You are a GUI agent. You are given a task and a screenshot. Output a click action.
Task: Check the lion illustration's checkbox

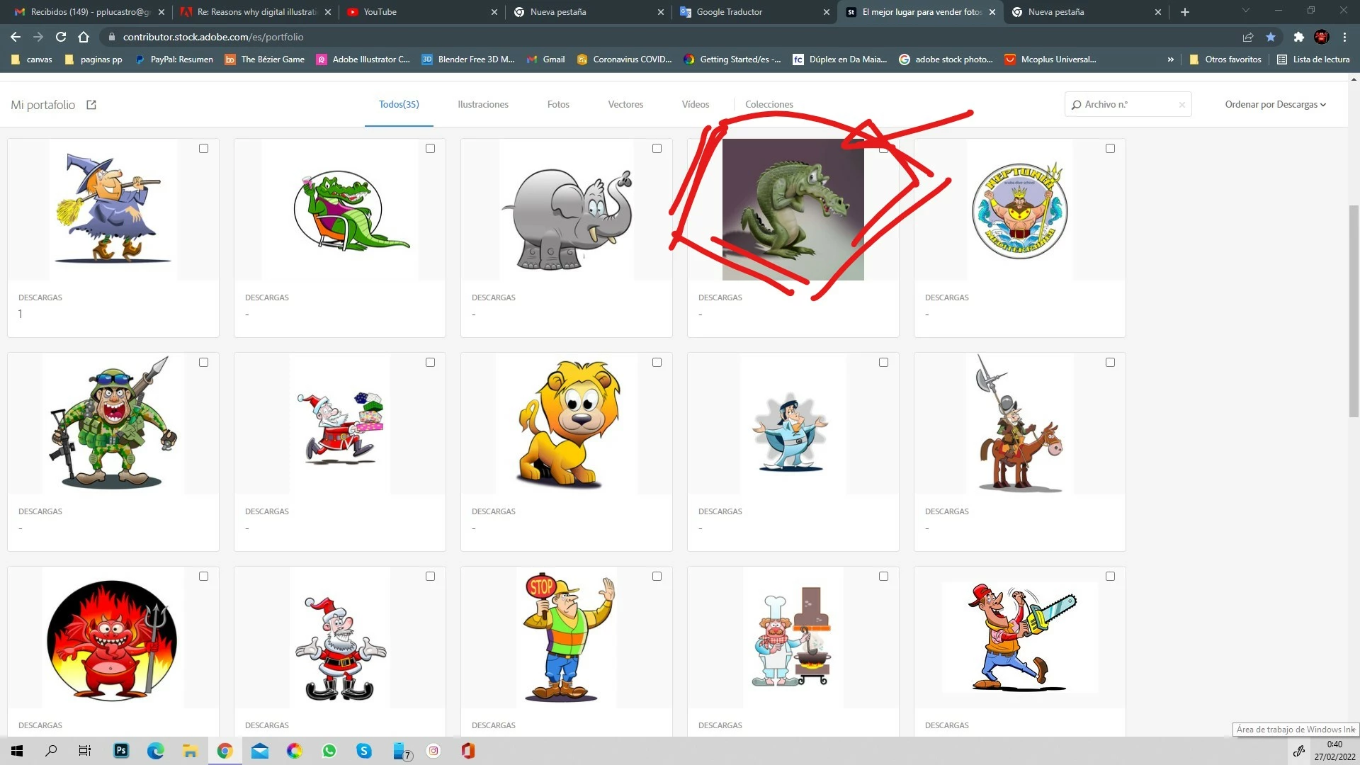(657, 363)
